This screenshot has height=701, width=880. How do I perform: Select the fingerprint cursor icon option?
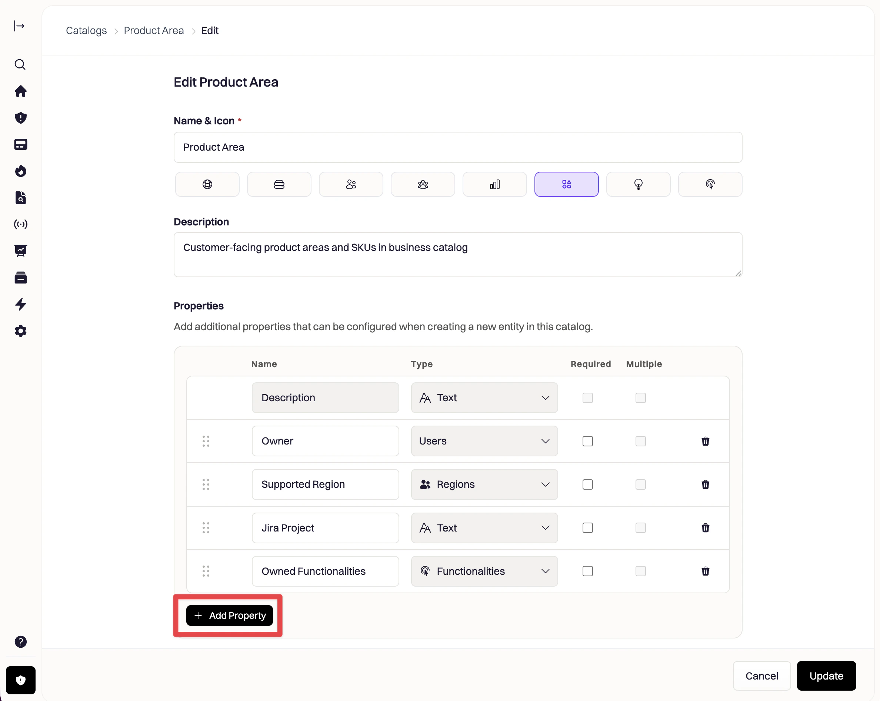click(710, 184)
